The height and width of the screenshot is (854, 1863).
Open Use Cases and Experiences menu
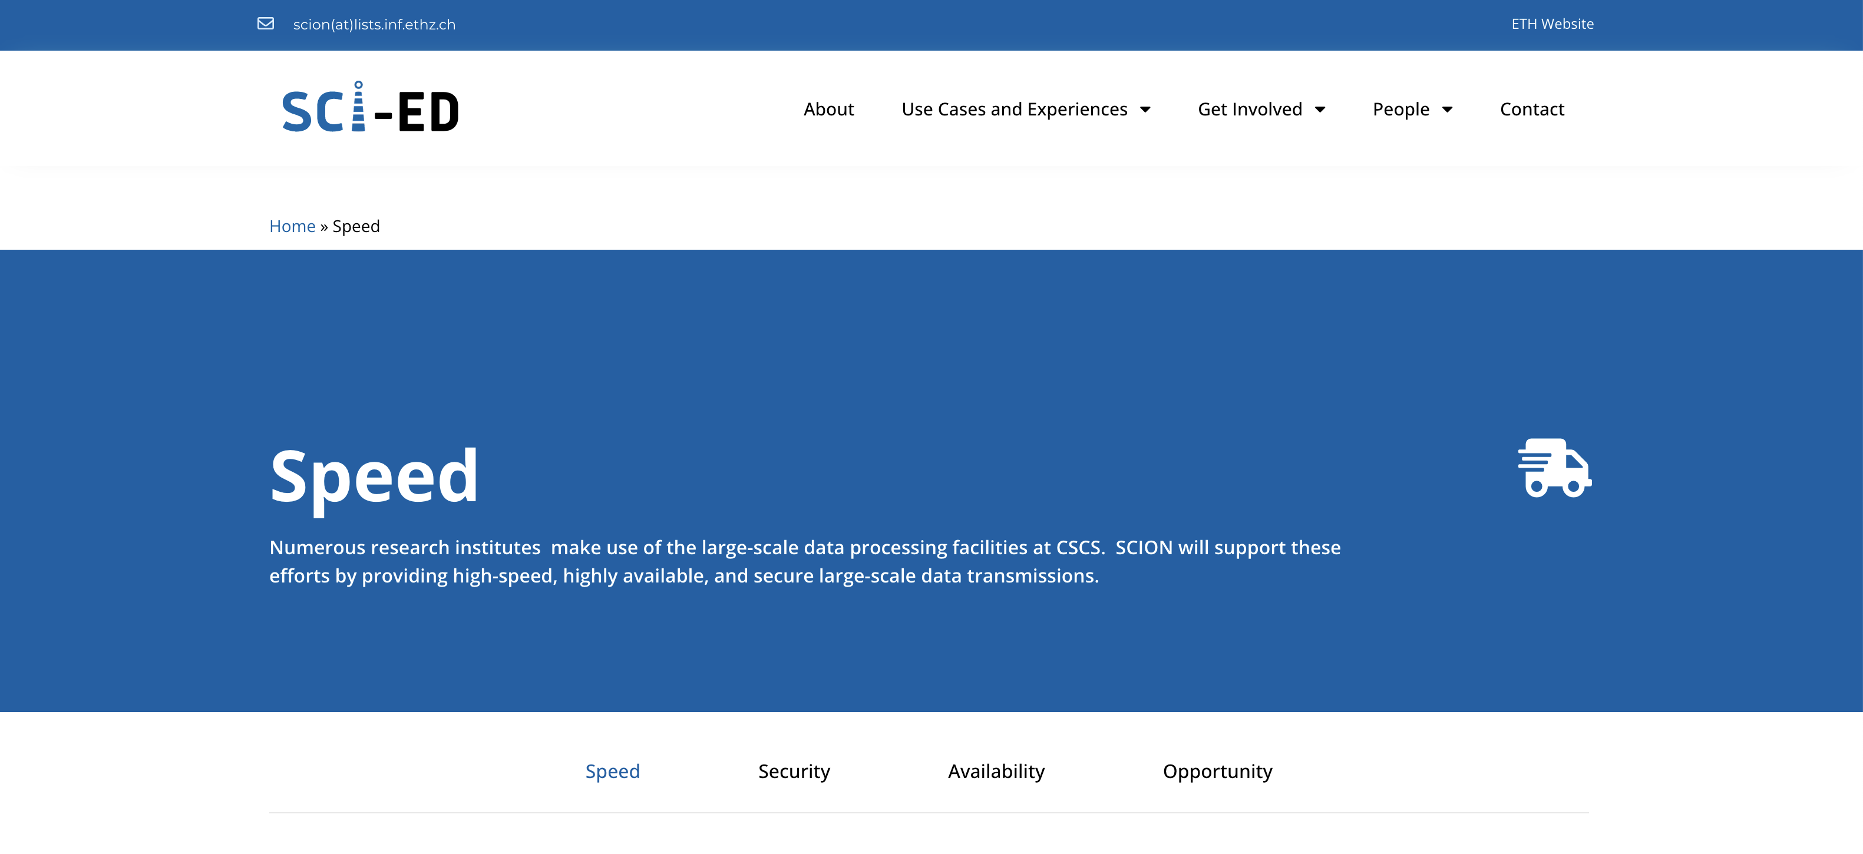[1014, 109]
